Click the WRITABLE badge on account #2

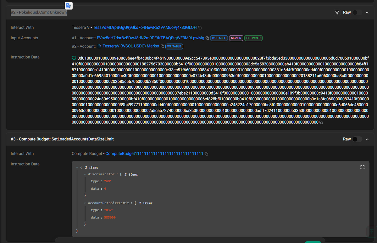[174, 47]
